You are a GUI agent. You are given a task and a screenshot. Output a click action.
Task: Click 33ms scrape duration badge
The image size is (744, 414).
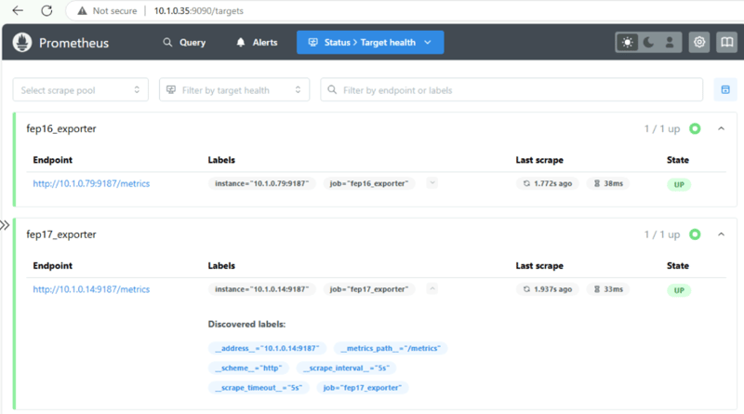[x=608, y=289]
